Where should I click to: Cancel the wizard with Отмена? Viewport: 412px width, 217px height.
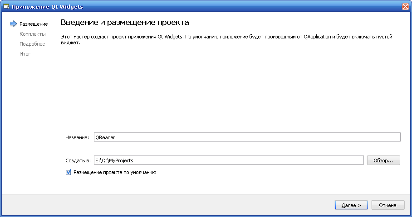pyautogui.click(x=387, y=205)
